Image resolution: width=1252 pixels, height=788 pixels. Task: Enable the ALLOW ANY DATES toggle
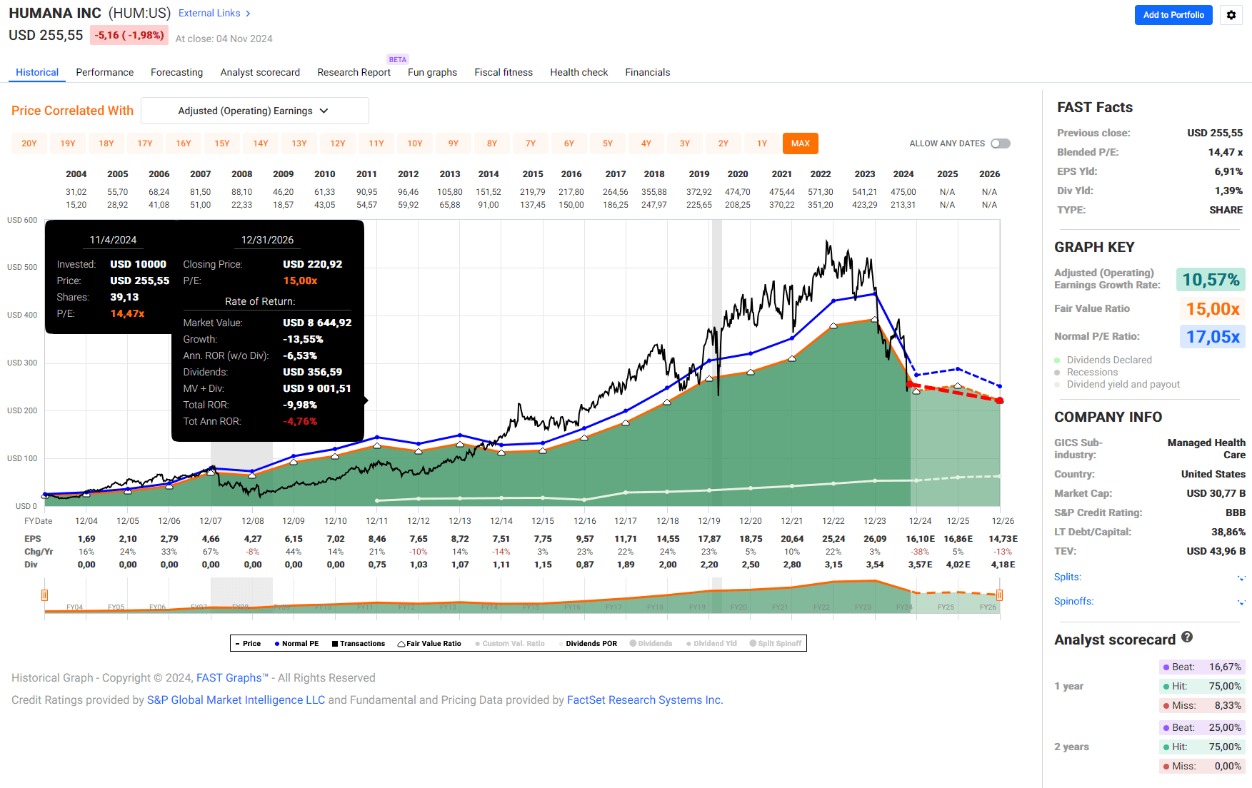1000,143
